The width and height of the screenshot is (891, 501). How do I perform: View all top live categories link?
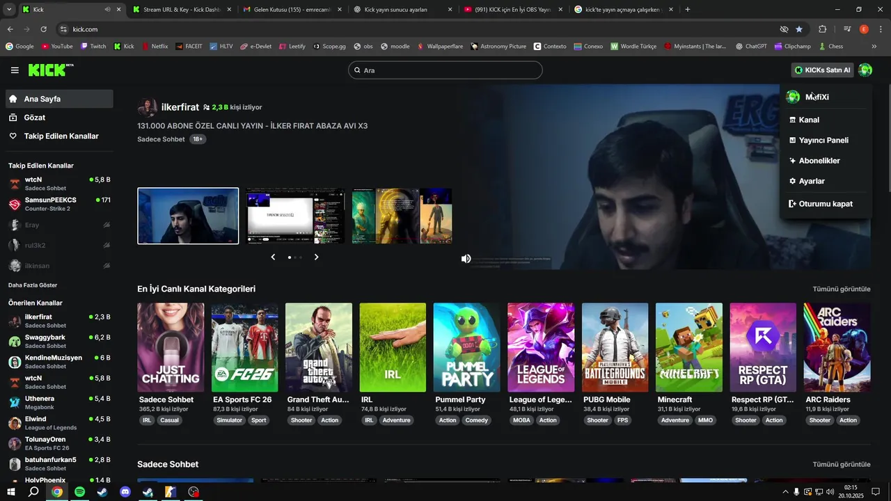(842, 289)
